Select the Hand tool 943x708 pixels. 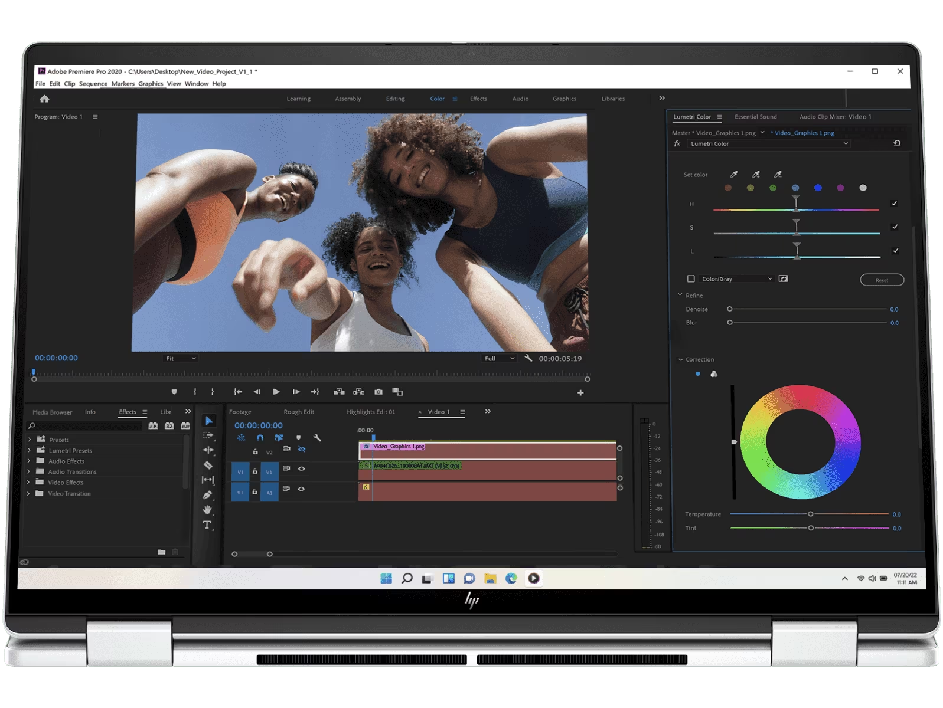click(x=207, y=510)
